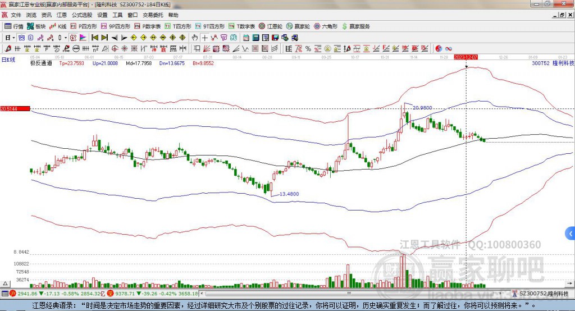The image size is (575, 311).
Task: Open the T数字表 number table
Action: [241, 26]
